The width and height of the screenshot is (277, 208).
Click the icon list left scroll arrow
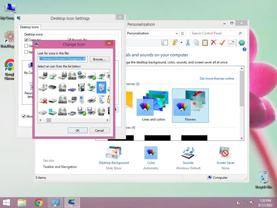pyautogui.click(x=41, y=120)
